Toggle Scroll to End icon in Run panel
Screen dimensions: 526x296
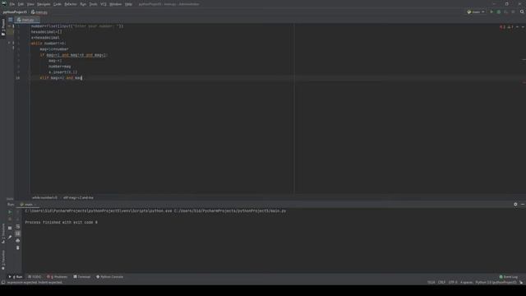(18, 234)
